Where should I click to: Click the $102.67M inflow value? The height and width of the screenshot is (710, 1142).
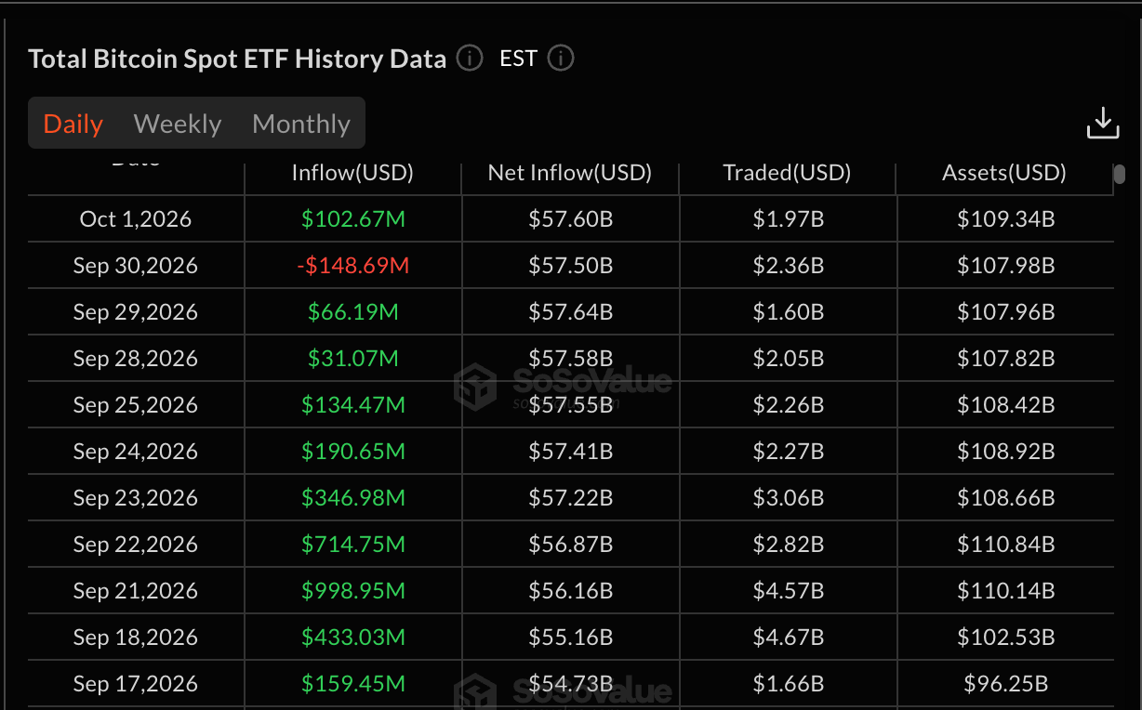(353, 219)
